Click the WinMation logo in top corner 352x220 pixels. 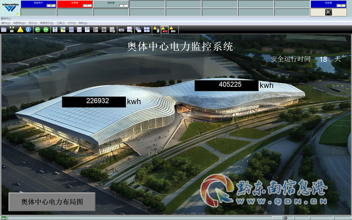click(x=10, y=8)
